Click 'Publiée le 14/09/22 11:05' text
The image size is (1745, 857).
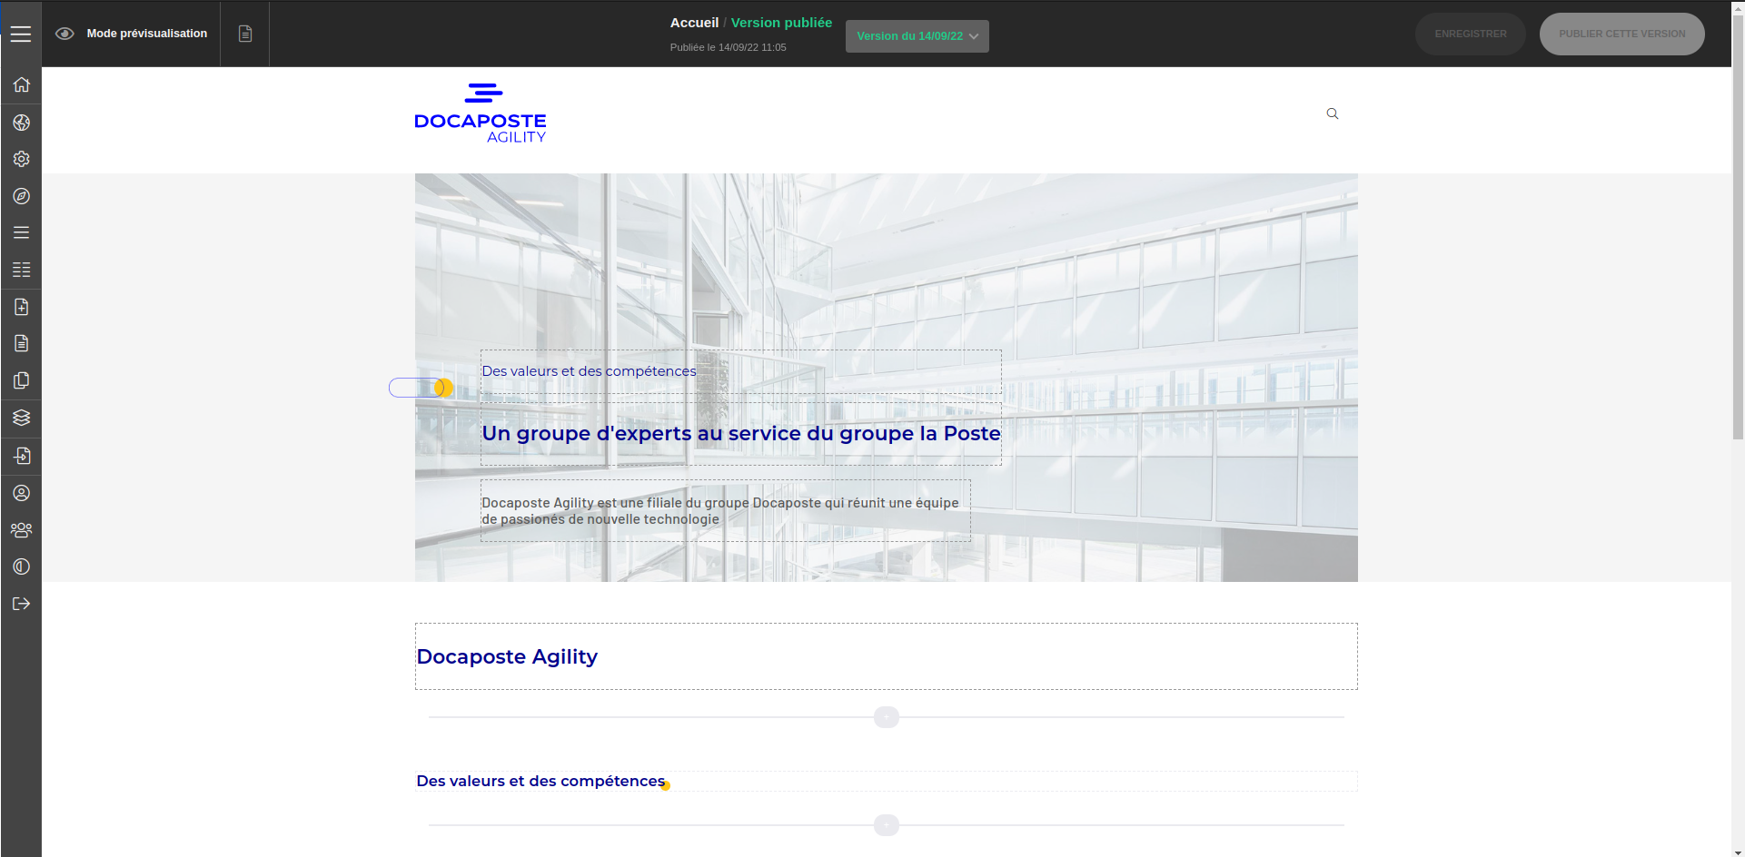[729, 47]
